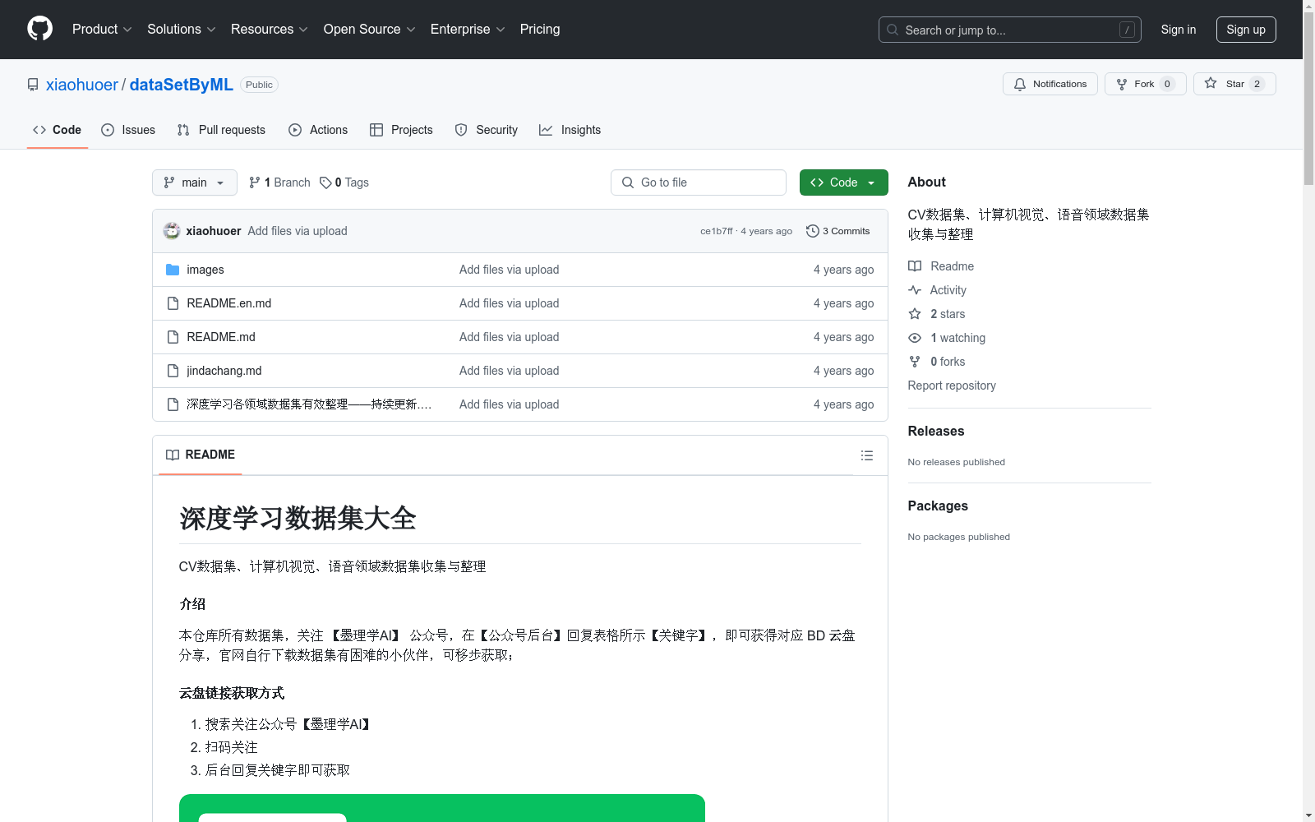
Task: Click the GitHub logo icon
Action: click(39, 29)
